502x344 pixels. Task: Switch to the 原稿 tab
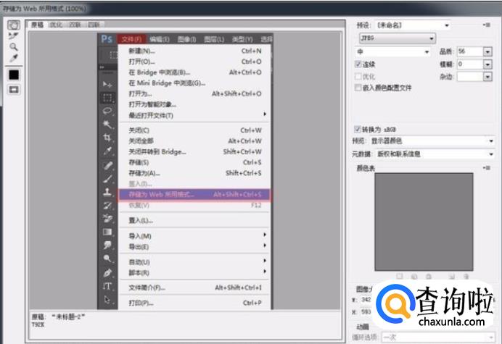click(x=38, y=25)
